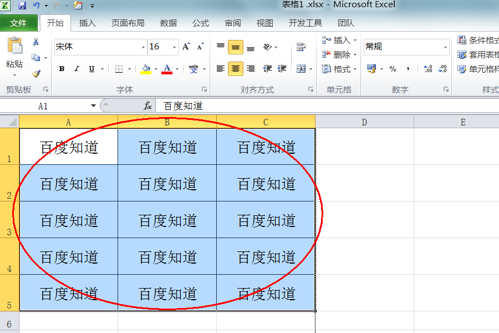Toggle wrap text icon
Viewport: 499px width, 333px height.
(301, 47)
